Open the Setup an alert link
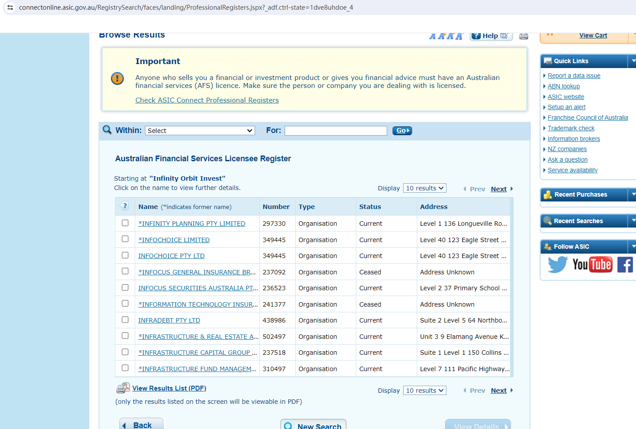 point(566,107)
